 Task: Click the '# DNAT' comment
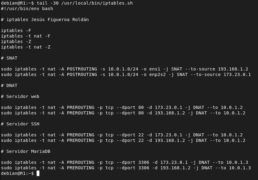[9, 85]
